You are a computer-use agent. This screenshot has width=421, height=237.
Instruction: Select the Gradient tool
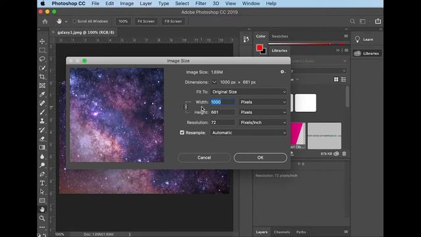[x=42, y=147]
